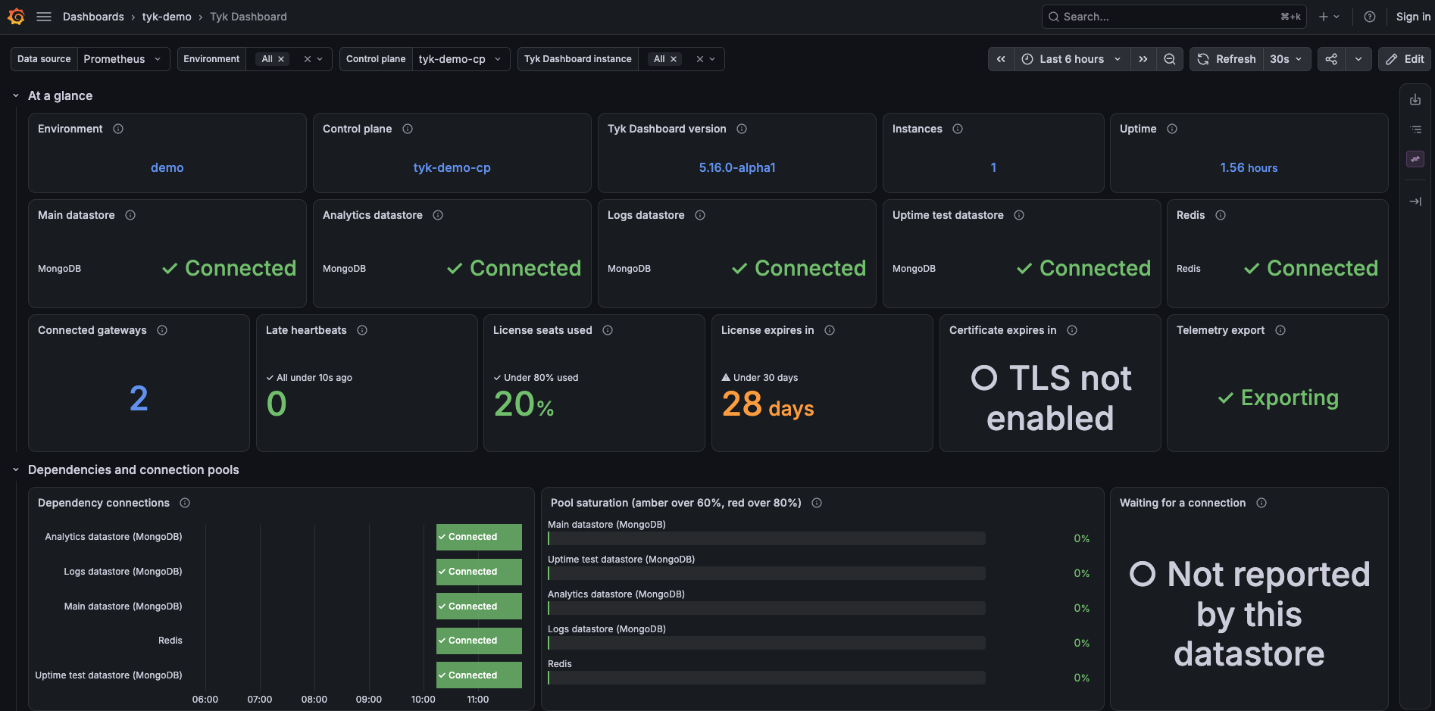This screenshot has width=1435, height=711.
Task: Click the dock arrow icon in right sidebar
Action: (1415, 201)
